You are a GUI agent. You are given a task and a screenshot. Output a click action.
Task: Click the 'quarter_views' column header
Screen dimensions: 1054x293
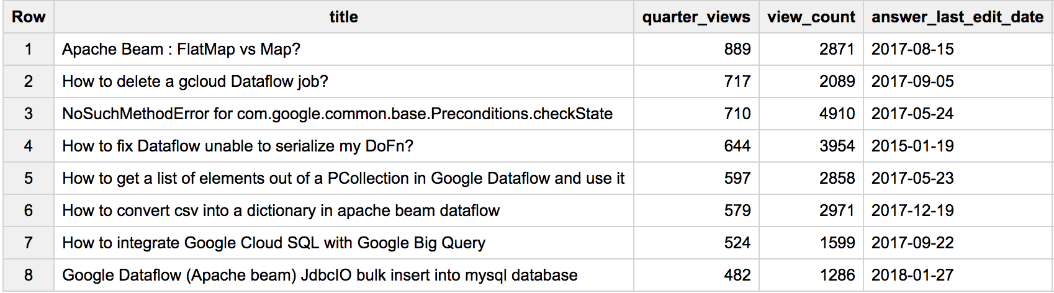[696, 17]
